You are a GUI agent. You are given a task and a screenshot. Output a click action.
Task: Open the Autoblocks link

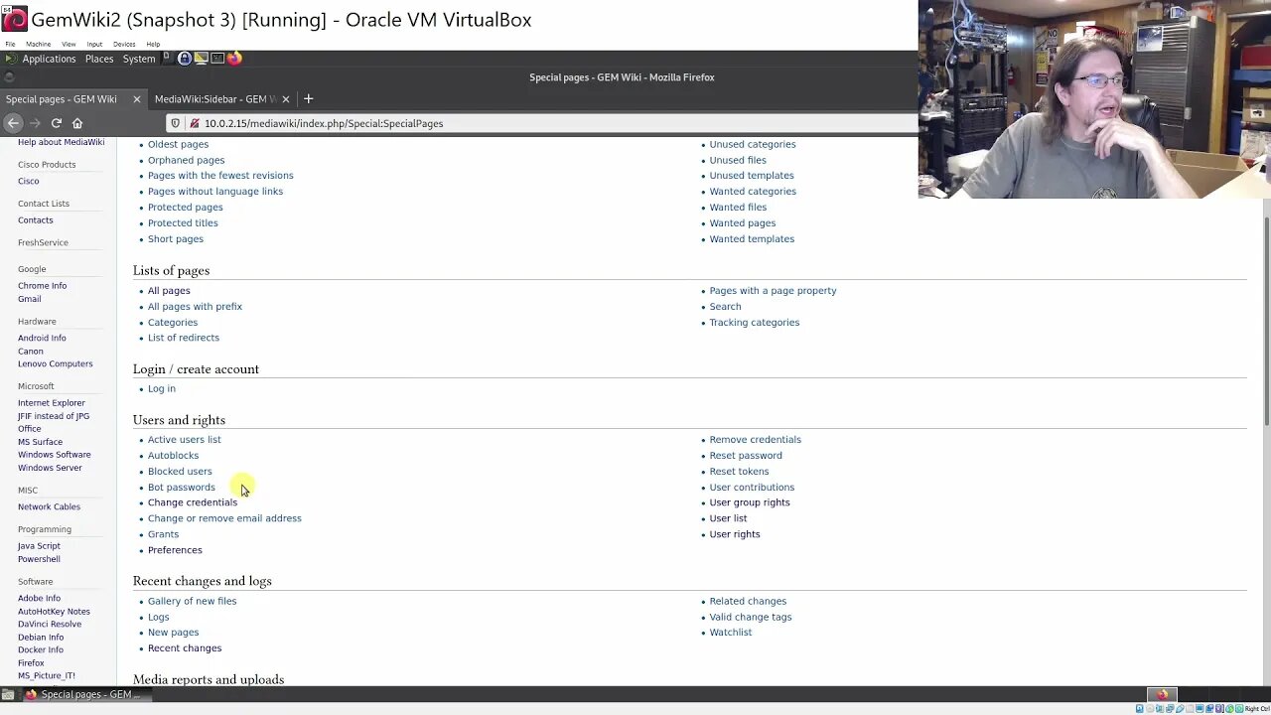coord(173,456)
